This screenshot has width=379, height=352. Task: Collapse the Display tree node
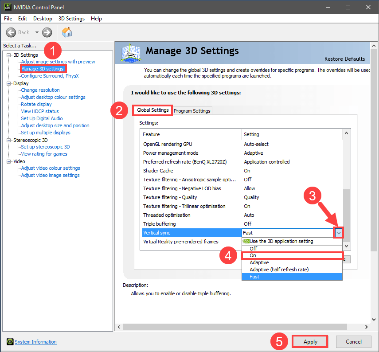pyautogui.click(x=9, y=83)
